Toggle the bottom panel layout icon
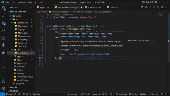 (148, 2)
